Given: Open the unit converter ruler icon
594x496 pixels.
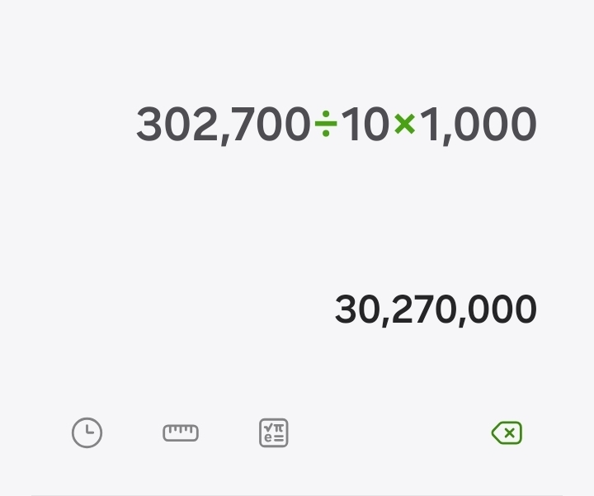Looking at the screenshot, I should tap(181, 432).
